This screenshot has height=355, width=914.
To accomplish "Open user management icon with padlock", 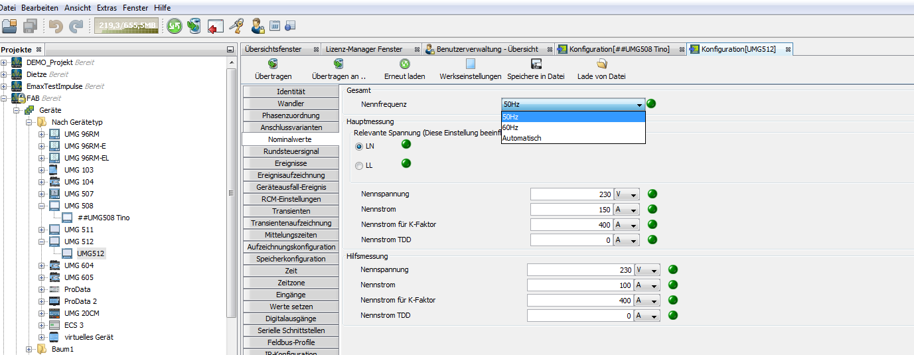I will pos(258,26).
